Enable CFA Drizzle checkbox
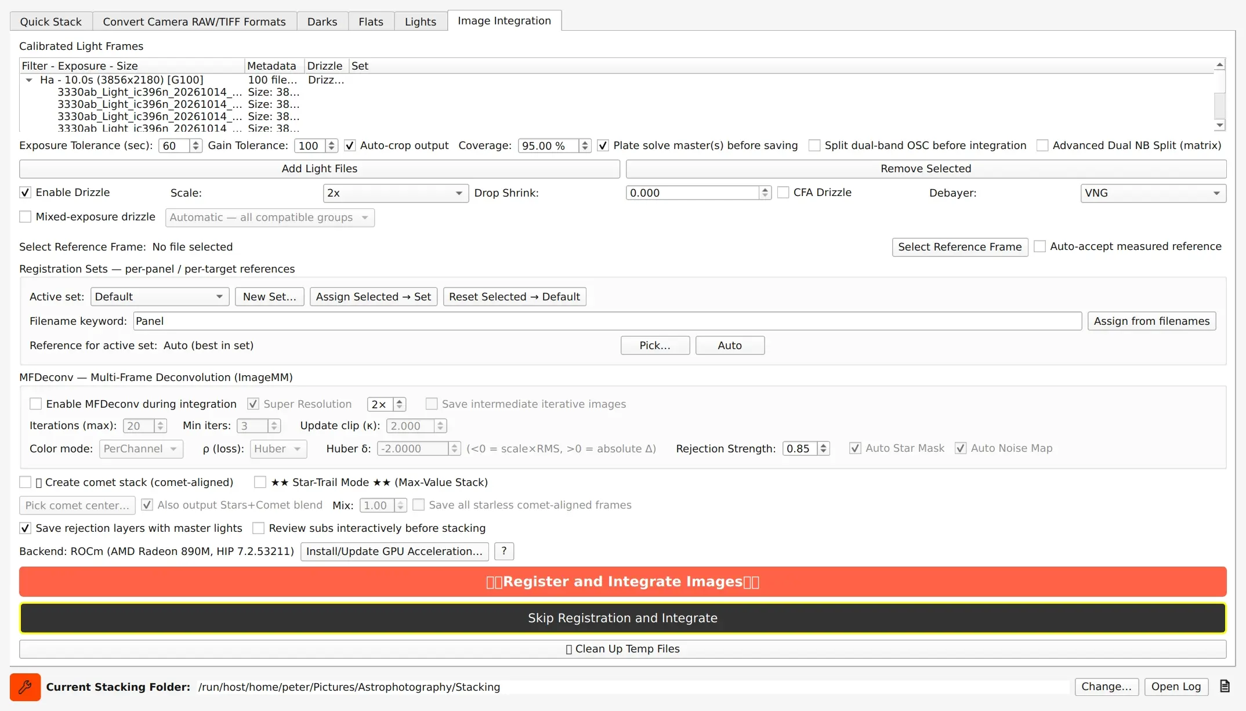This screenshot has width=1246, height=711. [x=783, y=193]
